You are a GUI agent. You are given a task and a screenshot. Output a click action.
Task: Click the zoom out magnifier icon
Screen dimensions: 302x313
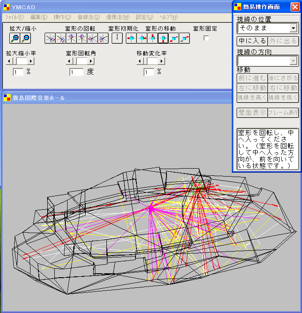(26, 38)
